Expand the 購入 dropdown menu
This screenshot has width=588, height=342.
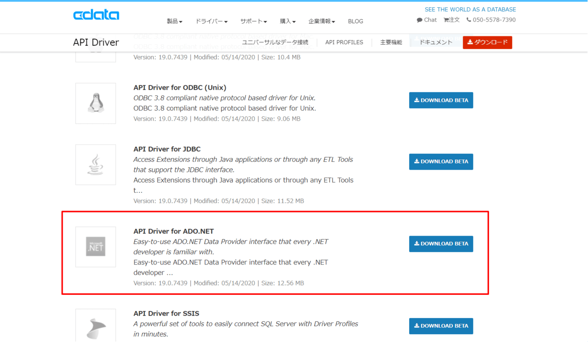click(288, 22)
